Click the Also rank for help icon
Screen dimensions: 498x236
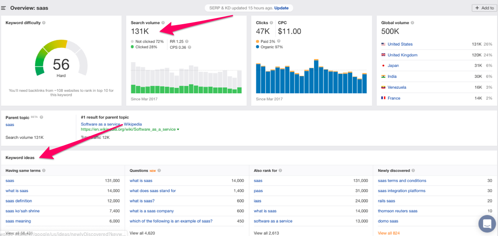281,171
